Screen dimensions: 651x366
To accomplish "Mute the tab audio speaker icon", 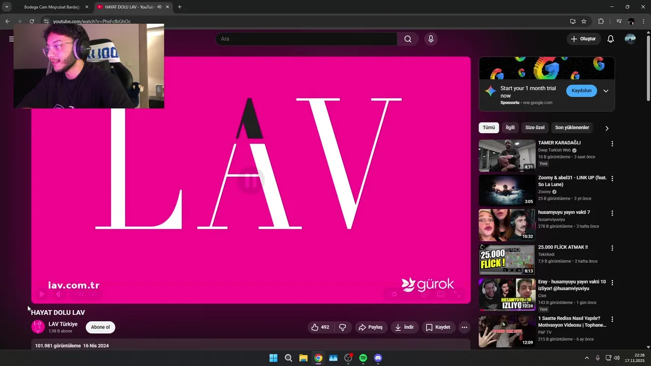I will 159,7.
